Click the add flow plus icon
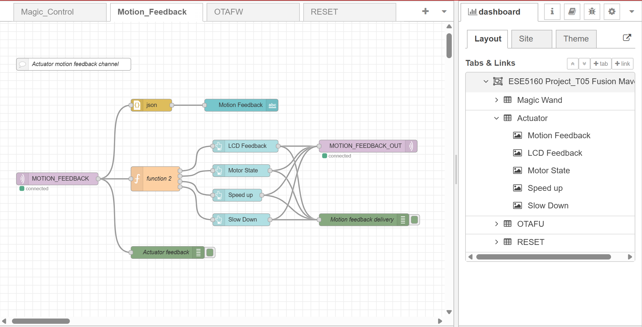Image resolution: width=642 pixels, height=327 pixels. point(425,11)
